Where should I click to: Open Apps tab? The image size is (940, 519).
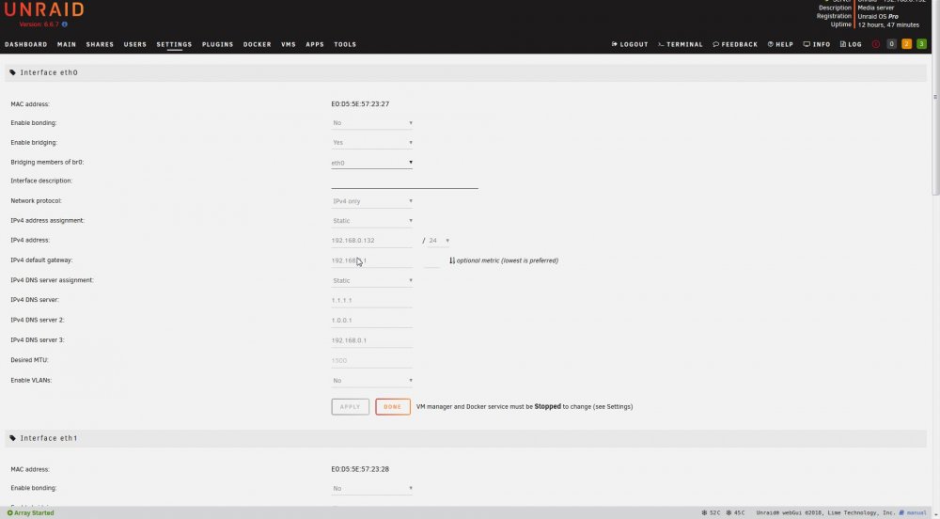pyautogui.click(x=315, y=44)
